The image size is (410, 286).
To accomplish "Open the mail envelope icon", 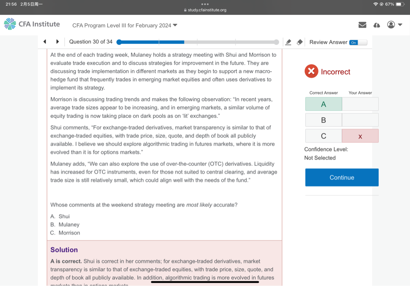I will (x=362, y=25).
